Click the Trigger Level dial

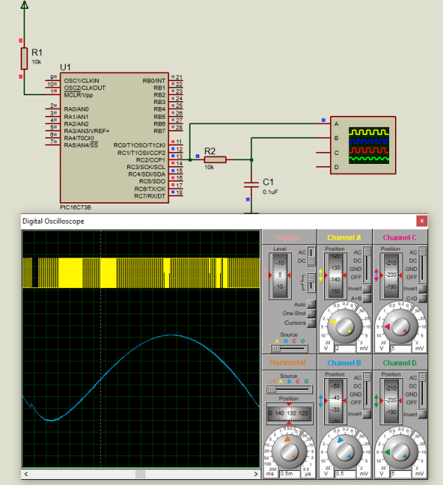tap(280, 275)
